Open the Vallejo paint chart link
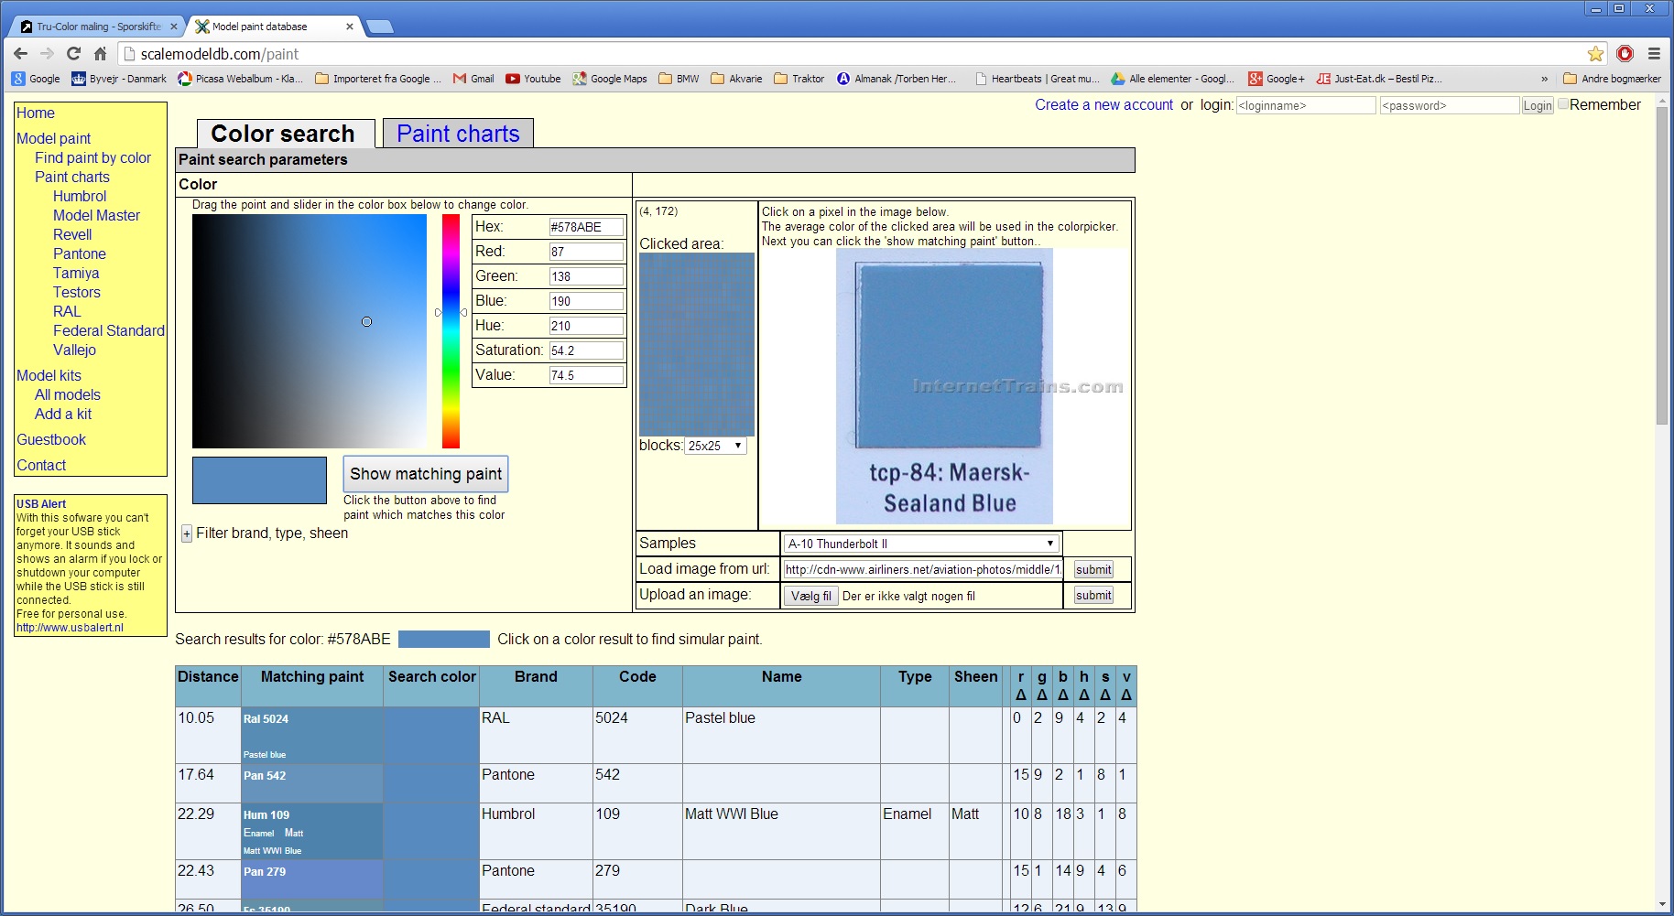The width and height of the screenshot is (1674, 916). pyautogui.click(x=74, y=350)
